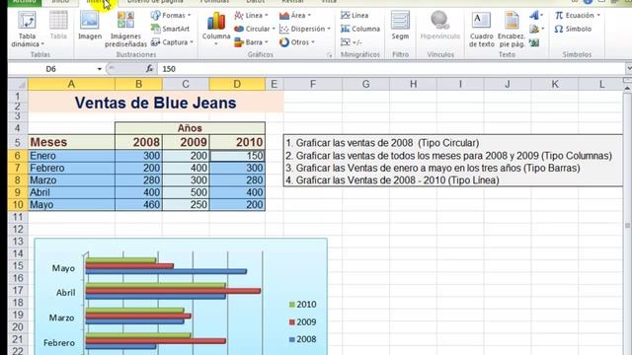Click the Febrero cell in column A
632x355 pixels.
[71, 168]
